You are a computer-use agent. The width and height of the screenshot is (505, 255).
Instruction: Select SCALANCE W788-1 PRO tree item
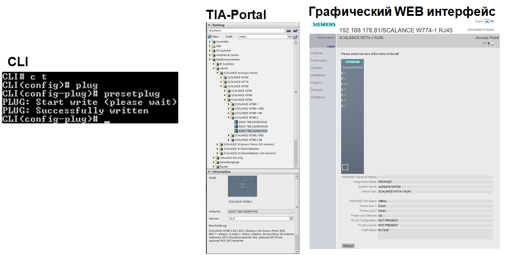[x=249, y=109]
